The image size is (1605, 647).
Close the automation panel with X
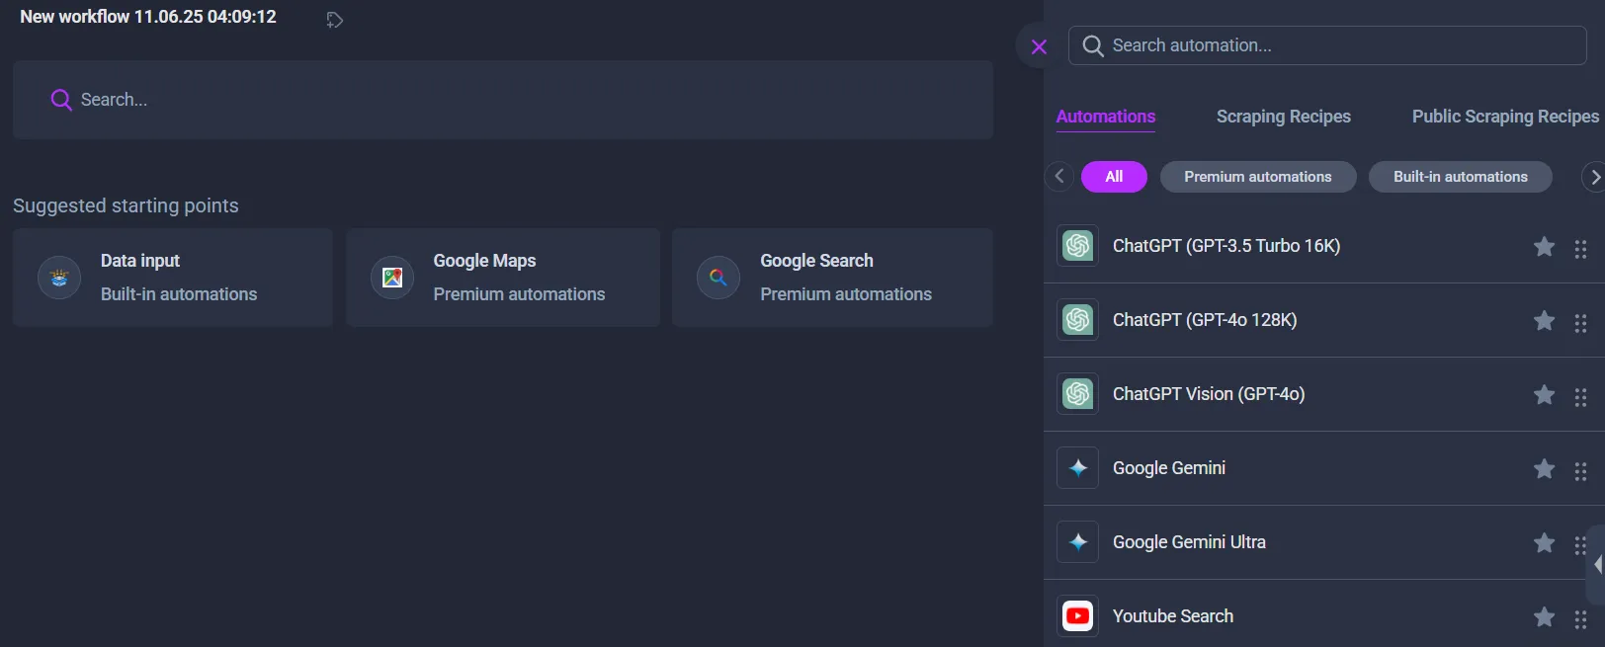1039,46
